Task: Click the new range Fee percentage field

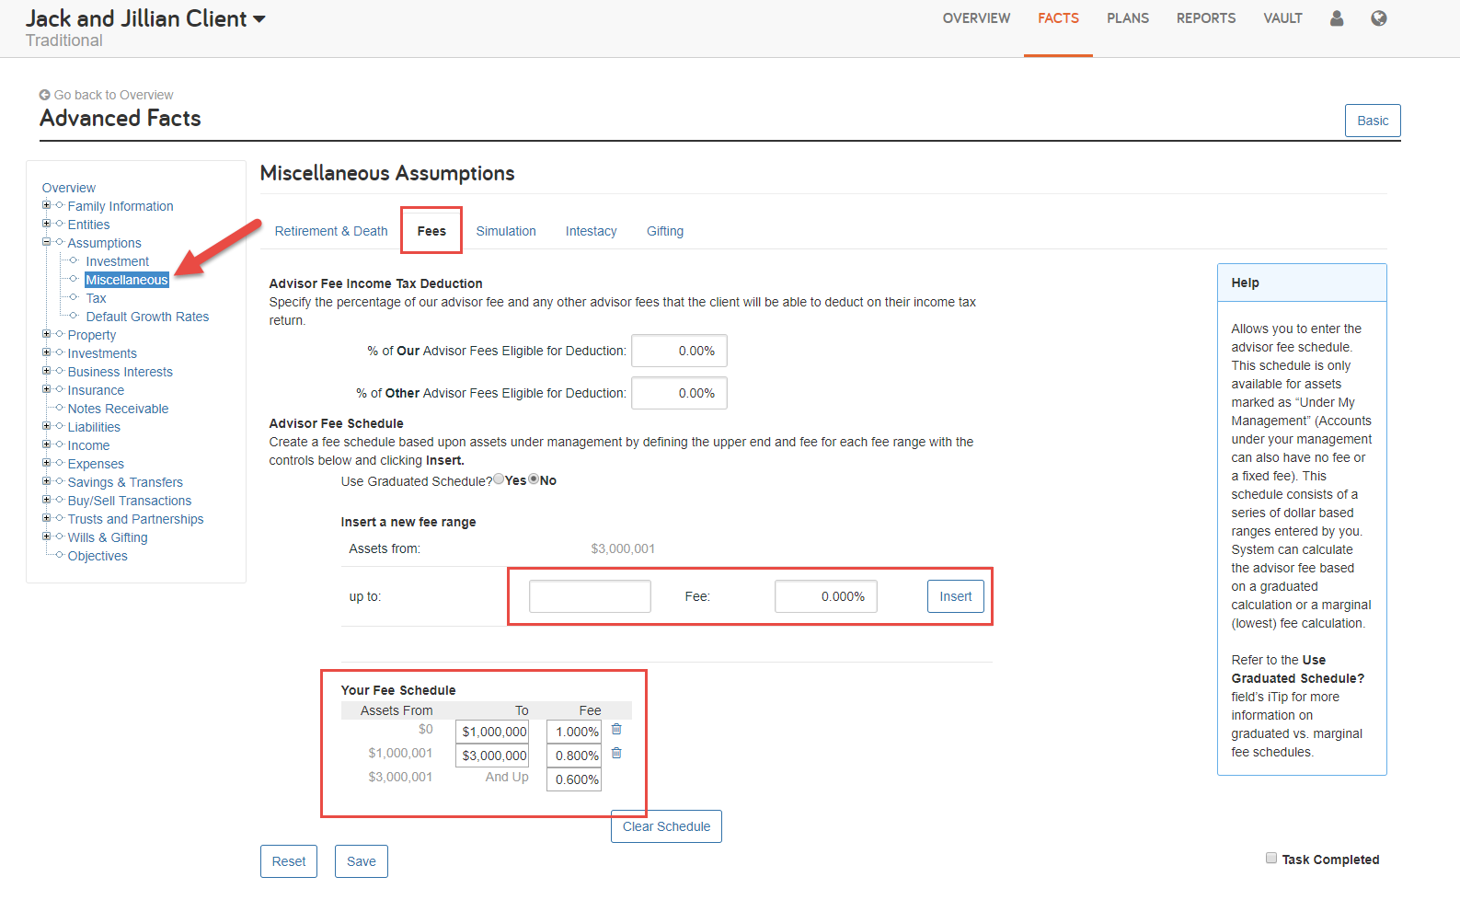Action: click(826, 596)
